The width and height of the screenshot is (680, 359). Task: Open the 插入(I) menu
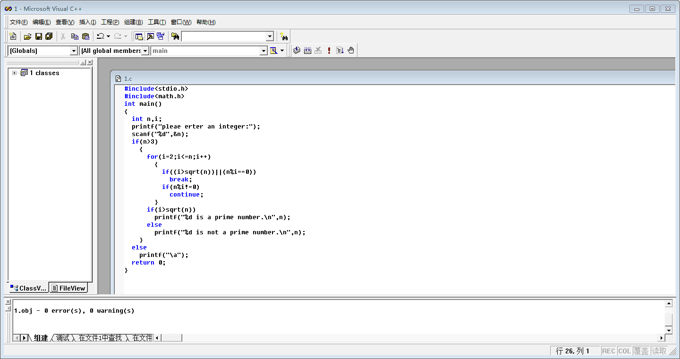(x=87, y=22)
